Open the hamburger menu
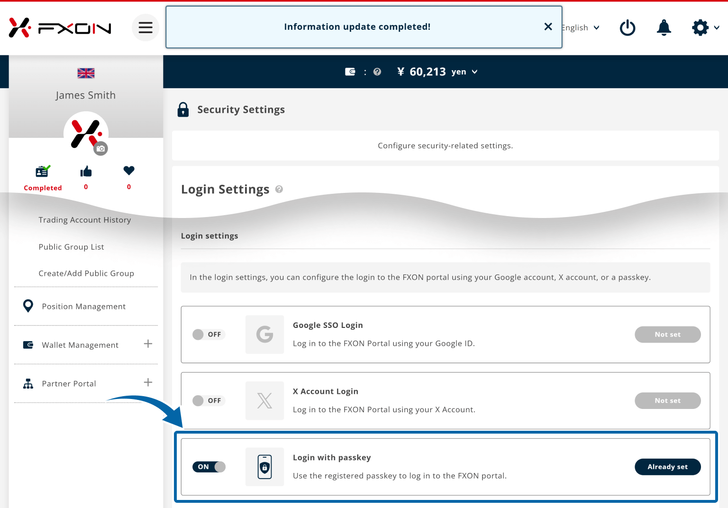 [x=146, y=27]
